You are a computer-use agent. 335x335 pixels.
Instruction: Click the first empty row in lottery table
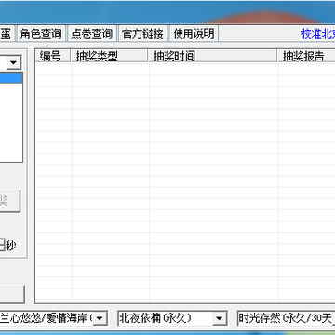pyautogui.click(x=185, y=69)
